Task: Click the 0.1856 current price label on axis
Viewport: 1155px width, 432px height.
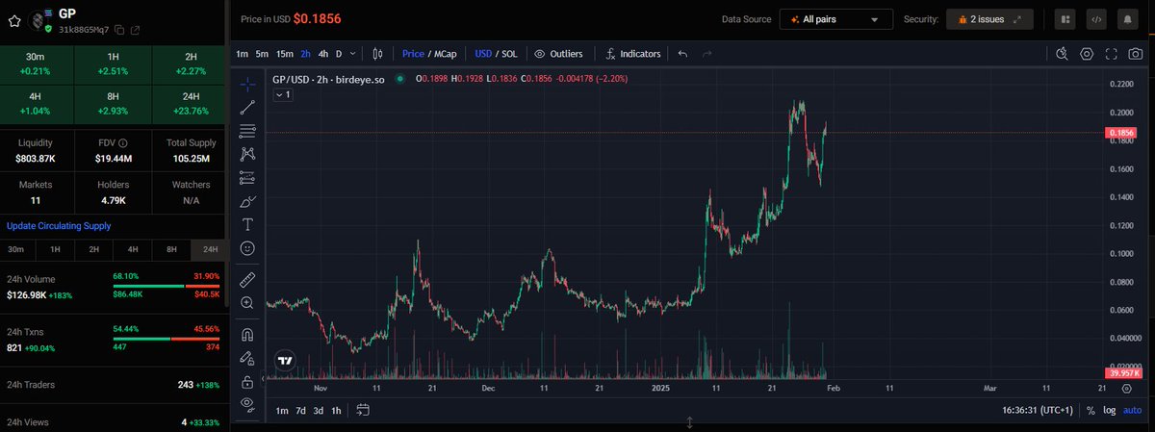Action: tap(1123, 132)
